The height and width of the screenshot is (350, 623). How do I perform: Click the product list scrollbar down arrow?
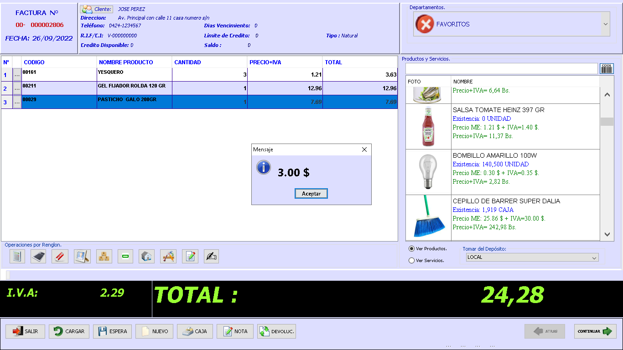[x=607, y=234]
